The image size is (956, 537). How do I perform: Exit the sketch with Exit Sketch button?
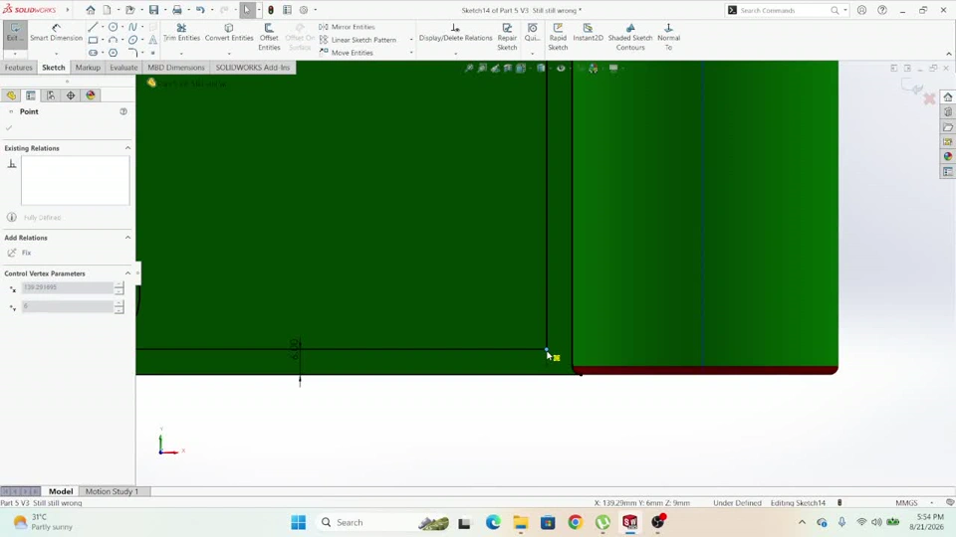tap(15, 32)
